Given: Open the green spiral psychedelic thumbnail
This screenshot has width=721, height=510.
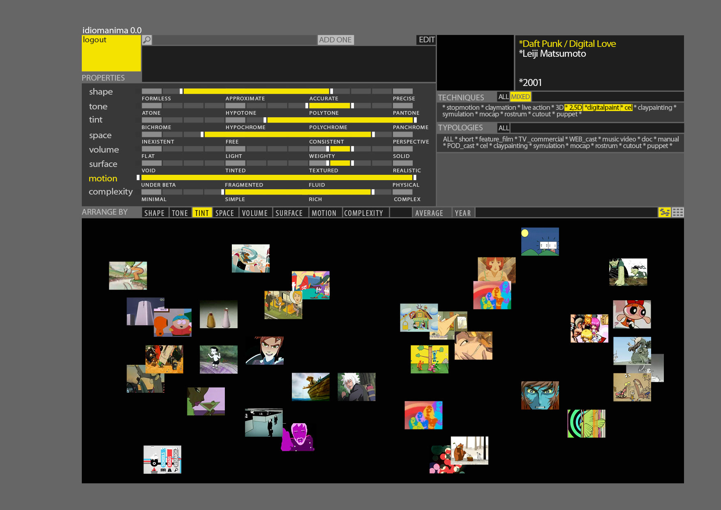Looking at the screenshot, I should 586,424.
